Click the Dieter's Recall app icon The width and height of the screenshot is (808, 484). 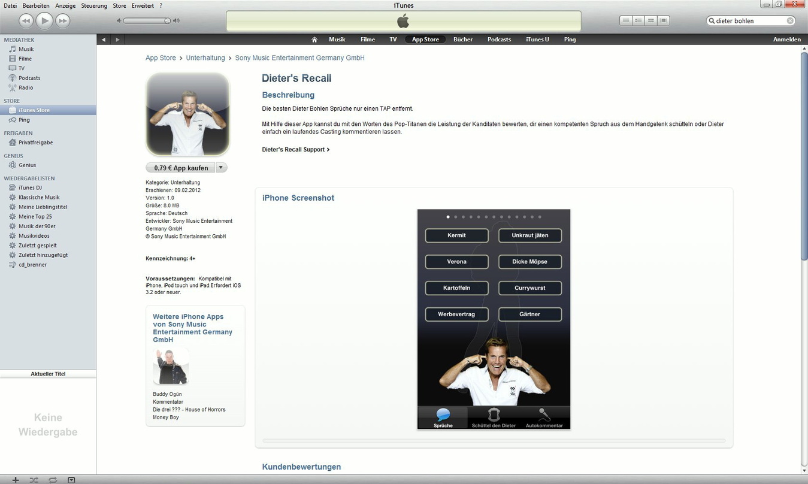pos(188,114)
